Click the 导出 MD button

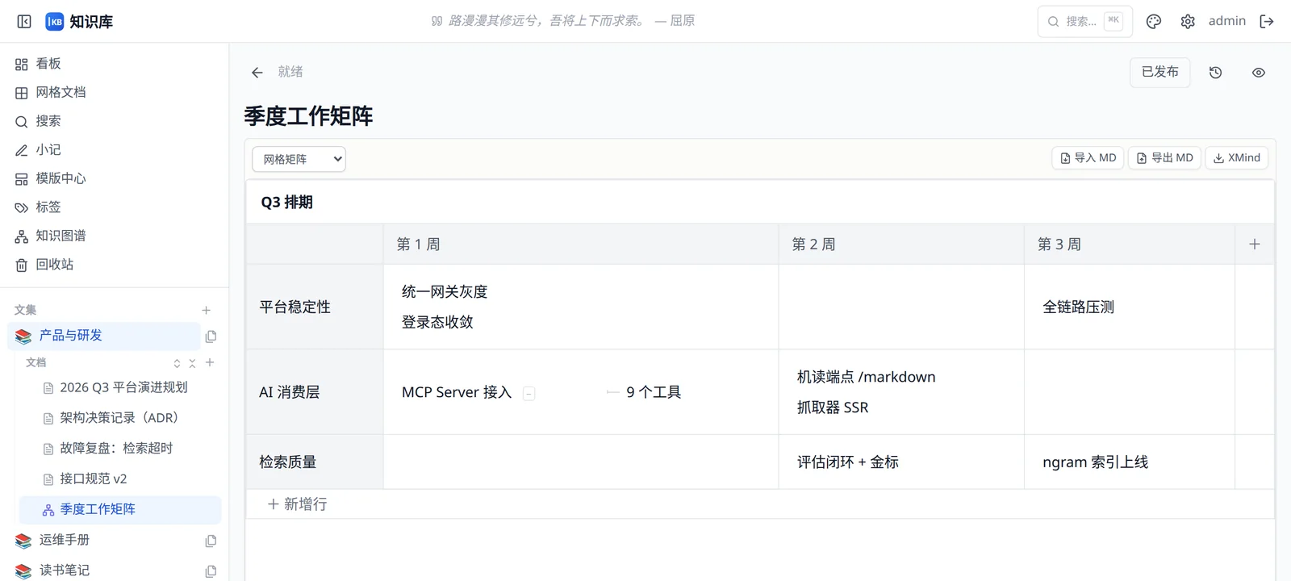coord(1164,158)
